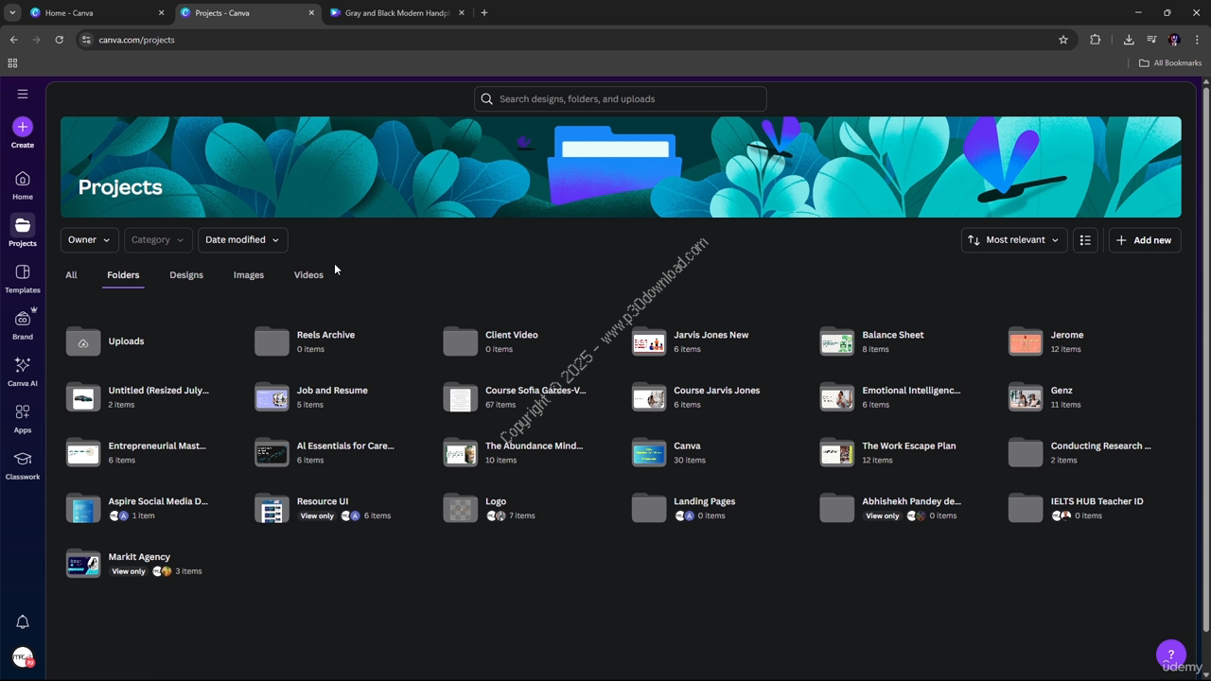Click the purple Create plus button
1211x681 pixels.
(23, 127)
